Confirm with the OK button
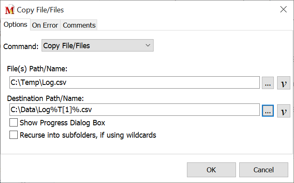Viewport: 294px width, 183px height. [211, 170]
